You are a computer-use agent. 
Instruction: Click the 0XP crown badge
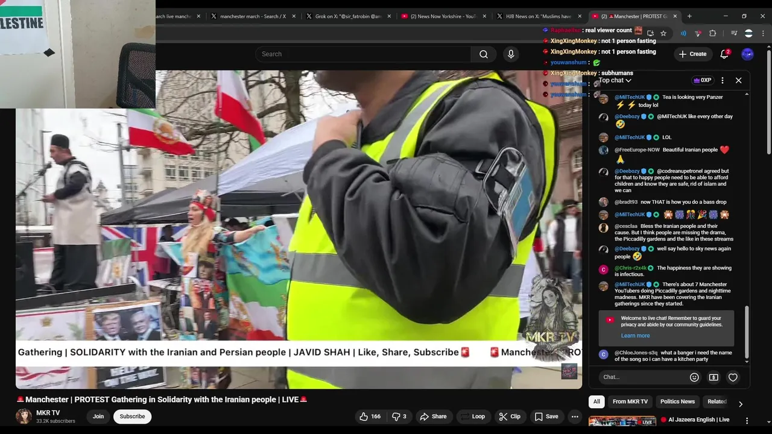point(703,80)
